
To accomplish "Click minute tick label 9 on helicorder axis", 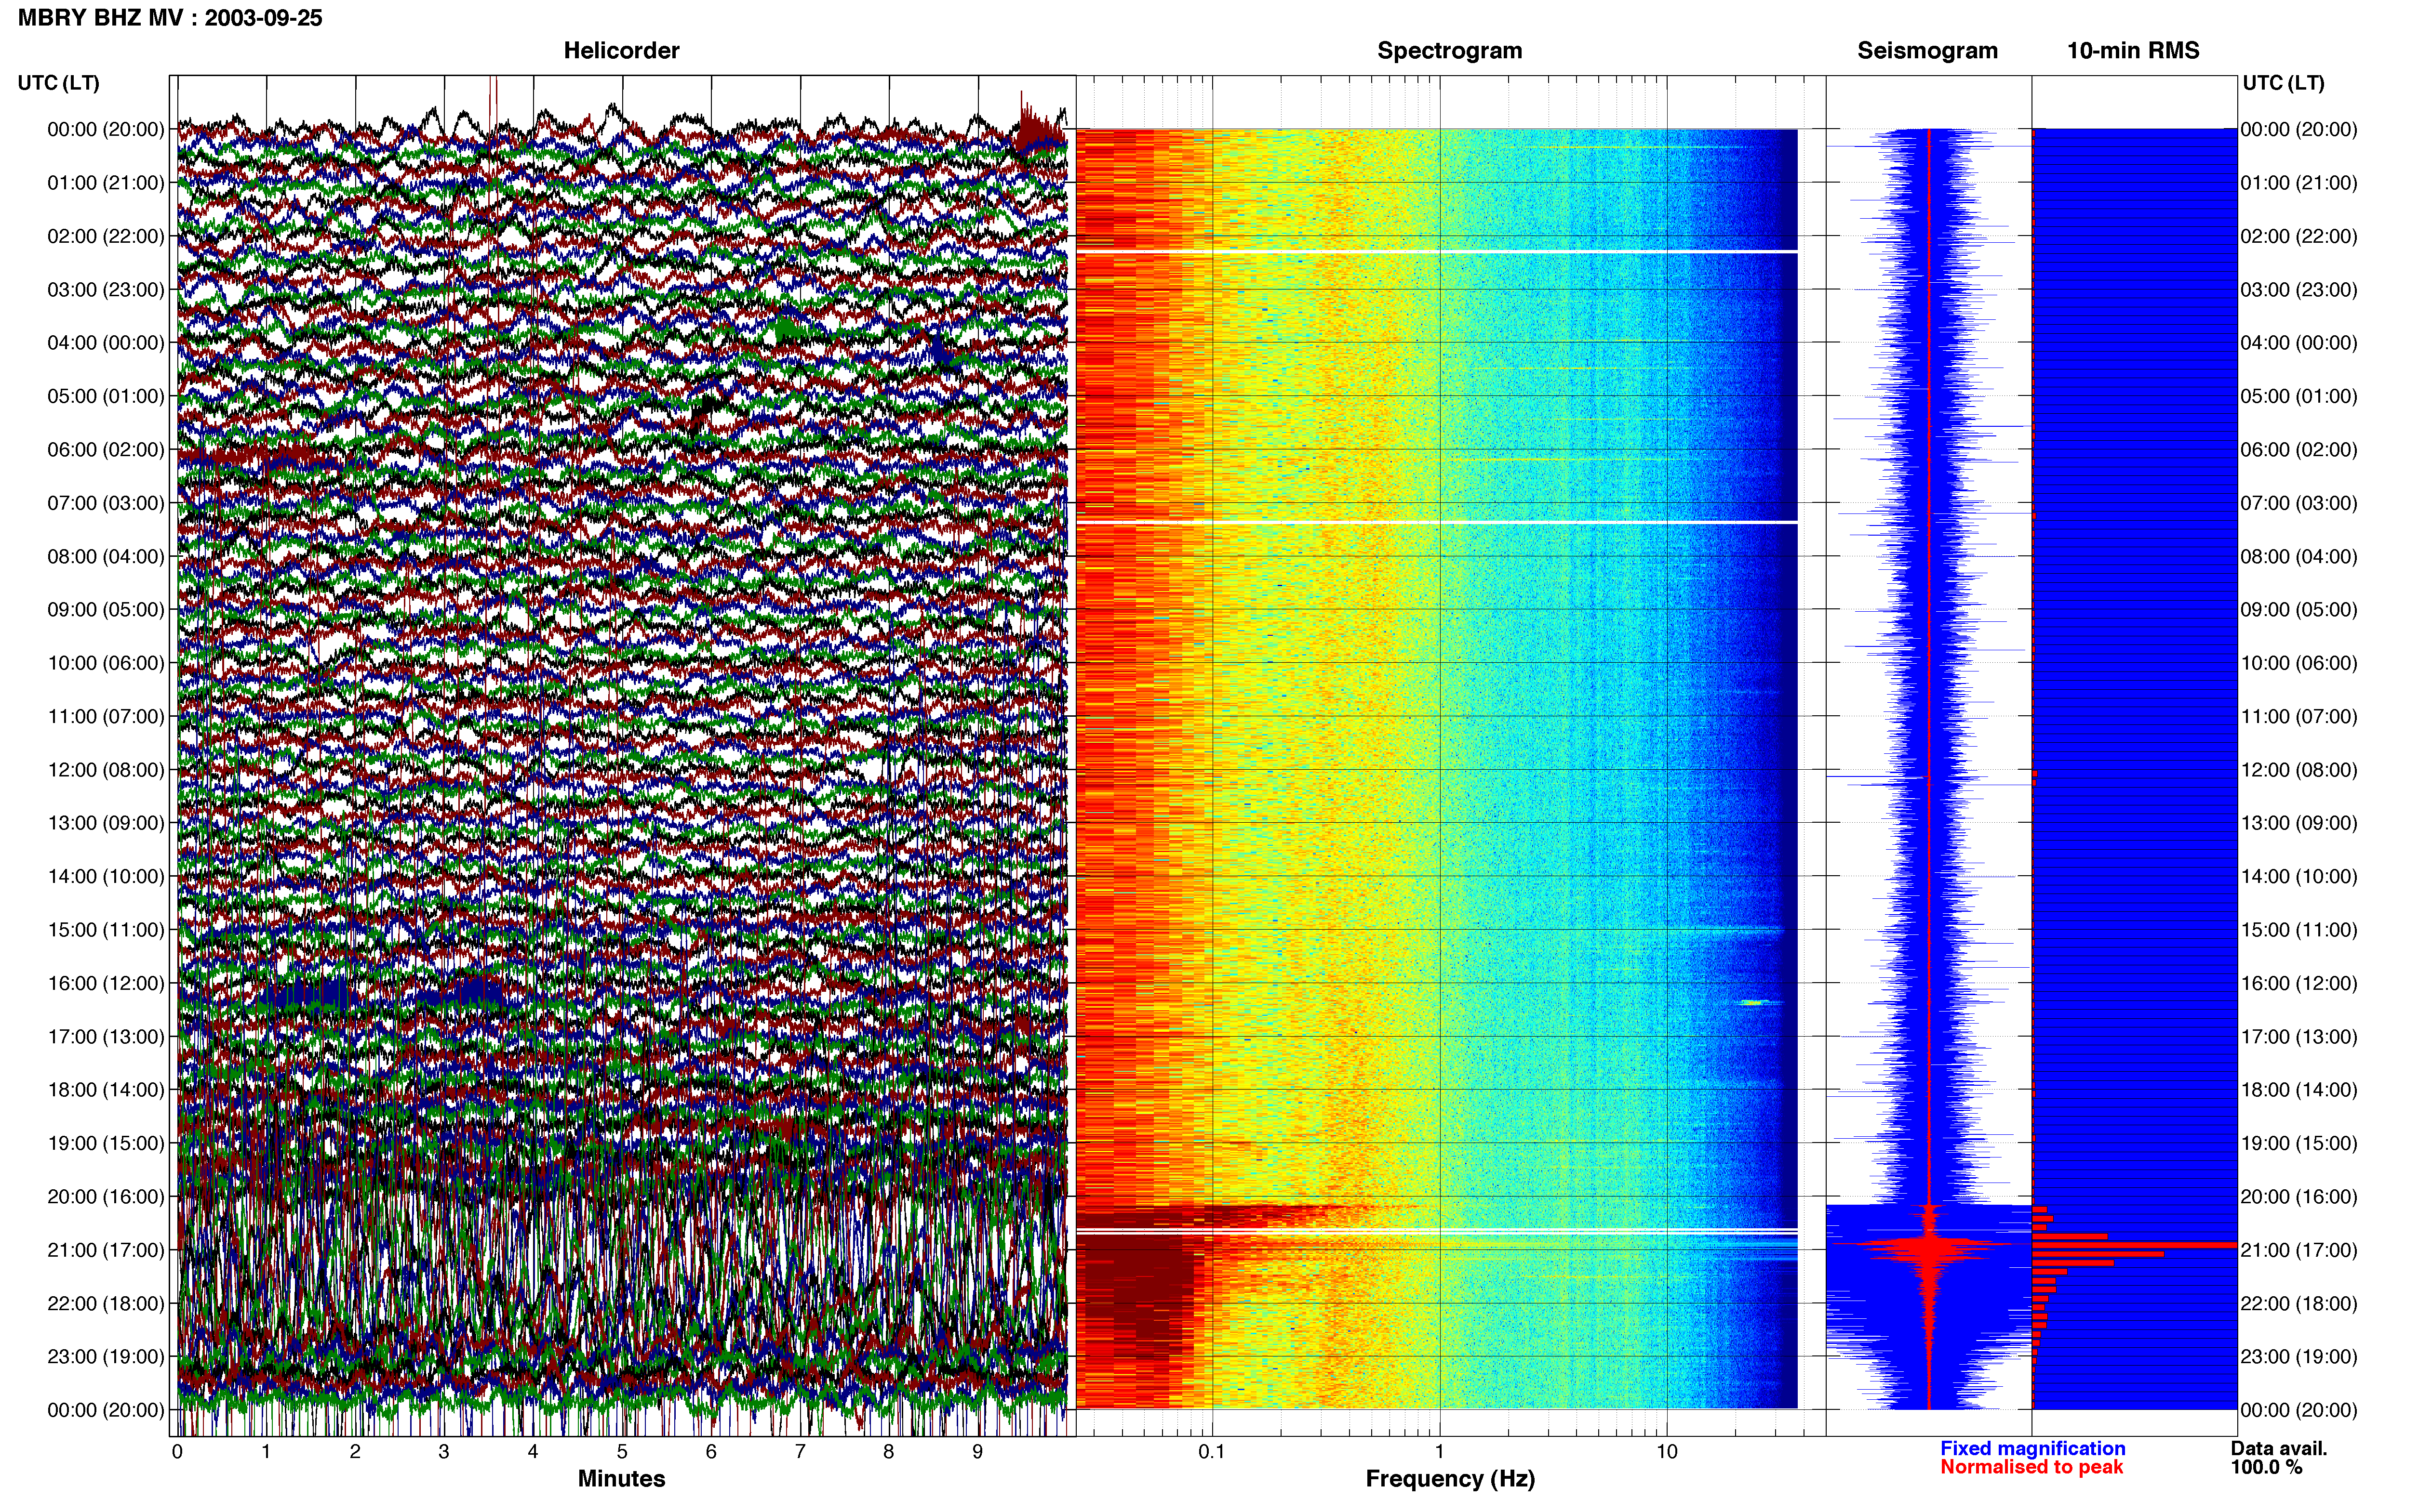I will pyautogui.click(x=977, y=1452).
